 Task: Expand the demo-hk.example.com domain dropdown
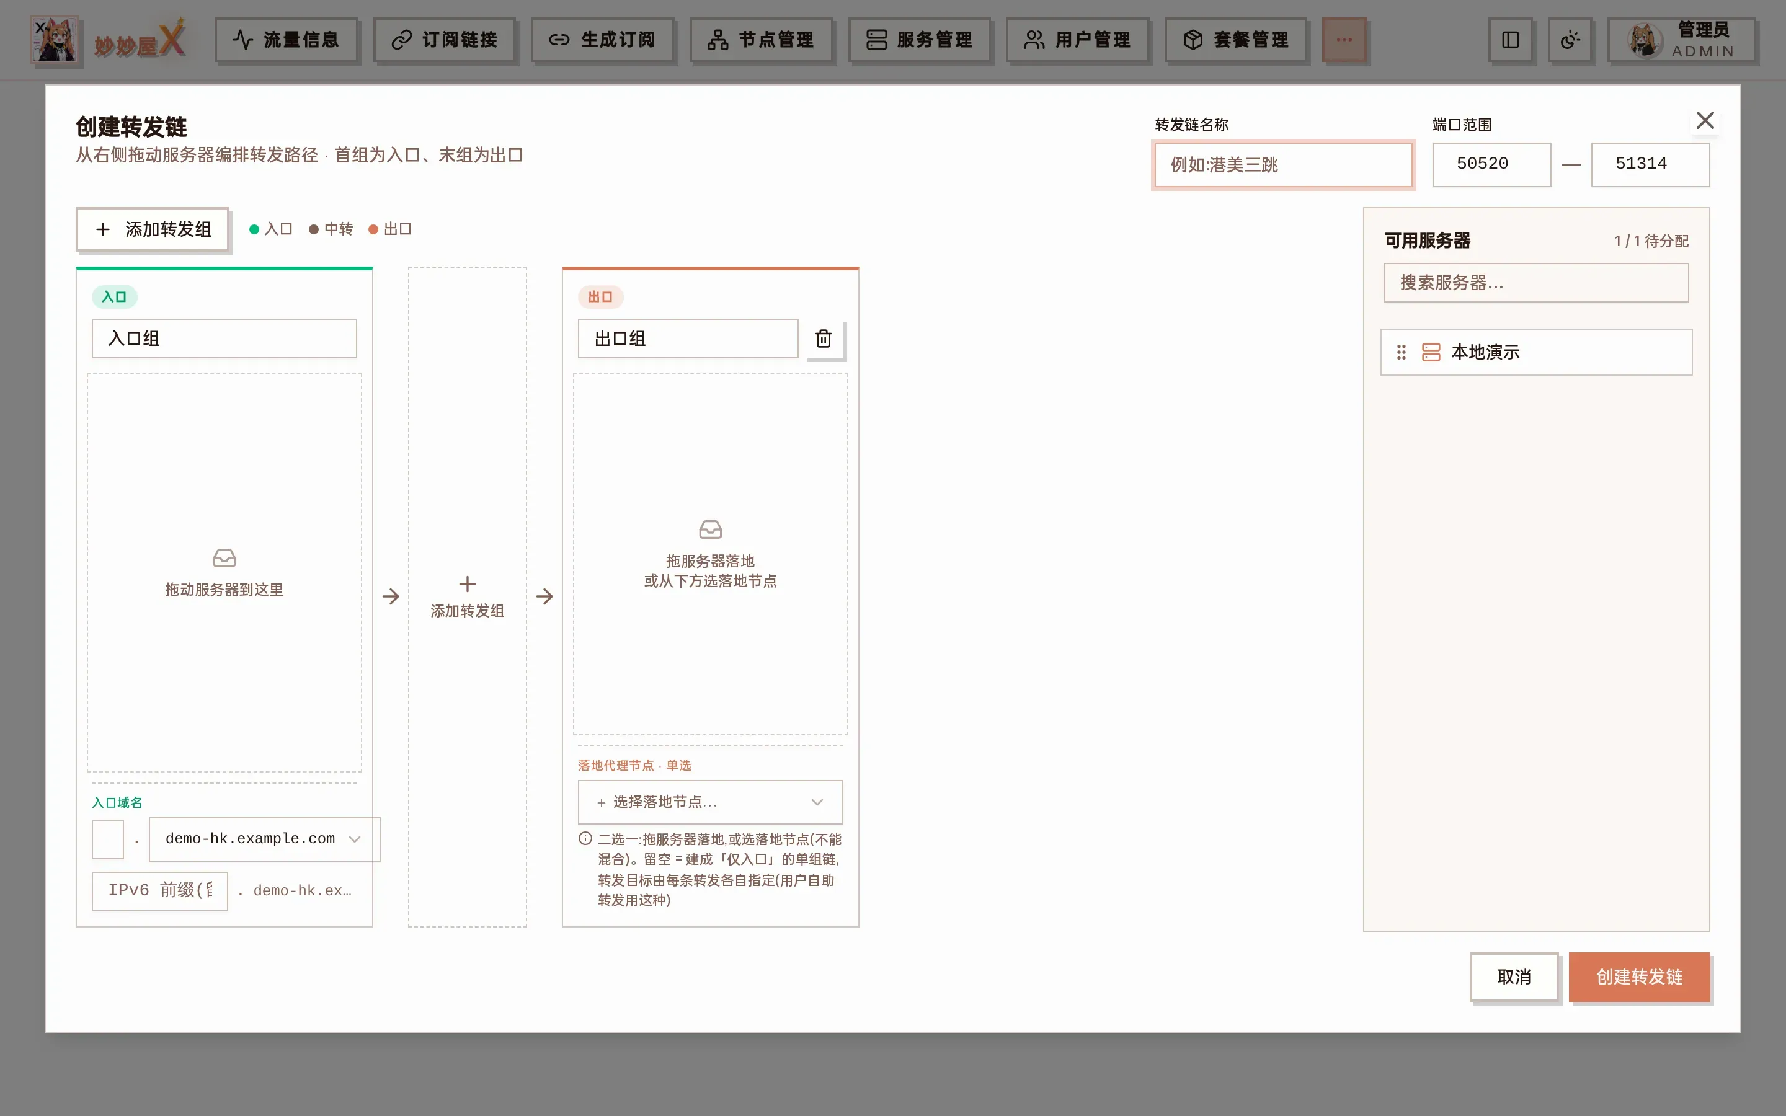pos(264,839)
